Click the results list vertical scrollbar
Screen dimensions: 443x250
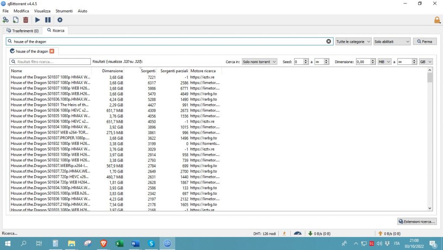[430, 138]
